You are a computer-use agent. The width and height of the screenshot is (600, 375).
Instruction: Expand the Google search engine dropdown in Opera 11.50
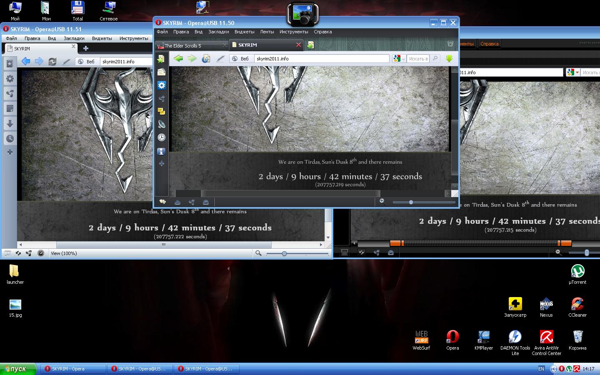coord(399,59)
